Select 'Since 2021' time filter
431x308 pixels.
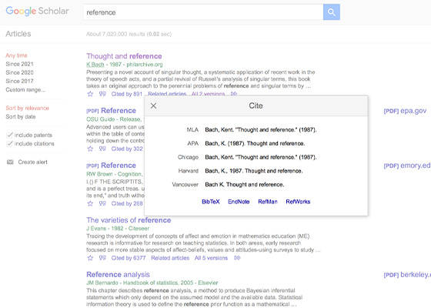19,64
